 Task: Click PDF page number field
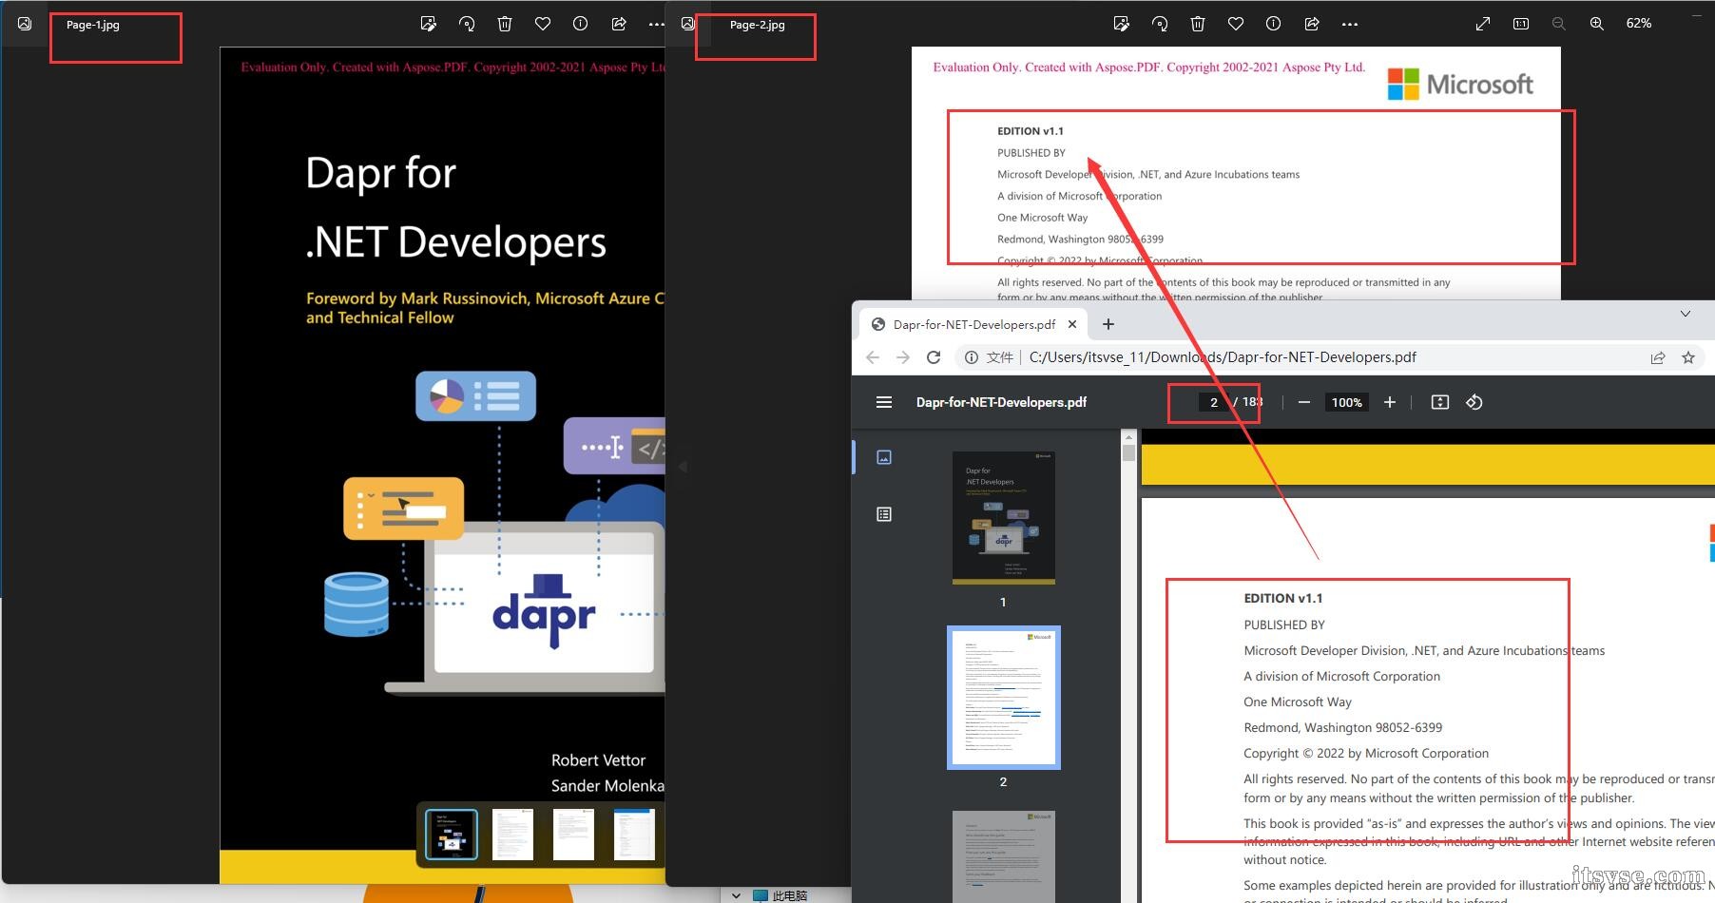point(1214,402)
